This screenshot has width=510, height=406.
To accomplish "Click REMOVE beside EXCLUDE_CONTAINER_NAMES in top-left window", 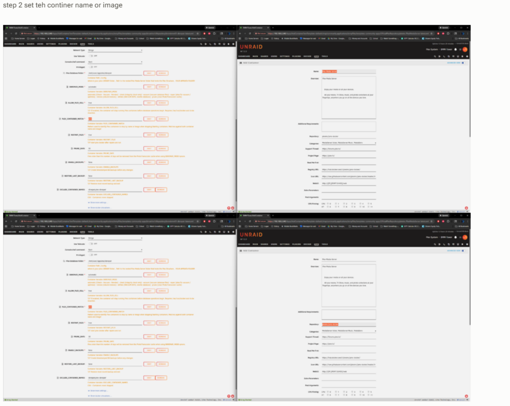I will tap(161, 190).
